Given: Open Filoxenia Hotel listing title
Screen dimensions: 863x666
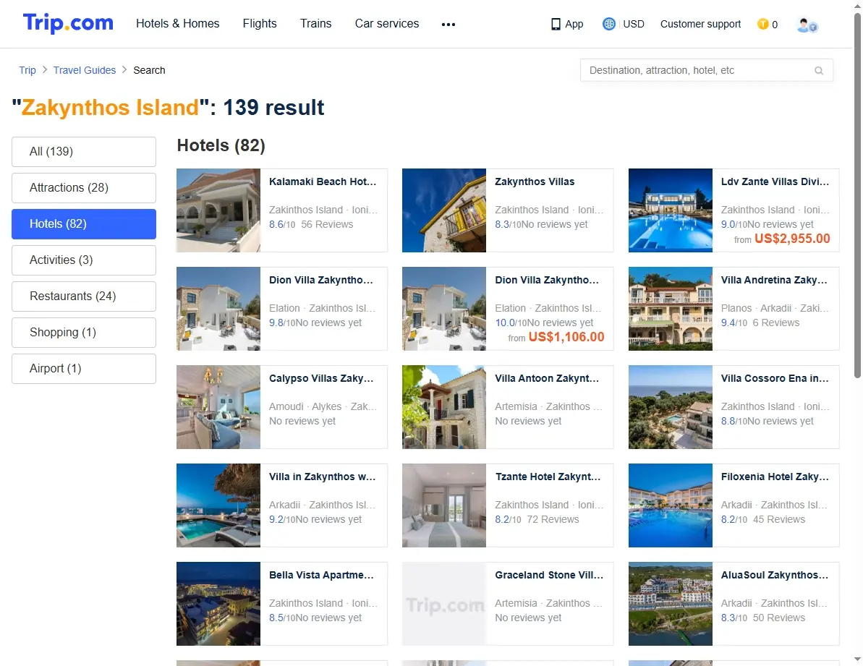Looking at the screenshot, I should (x=775, y=477).
